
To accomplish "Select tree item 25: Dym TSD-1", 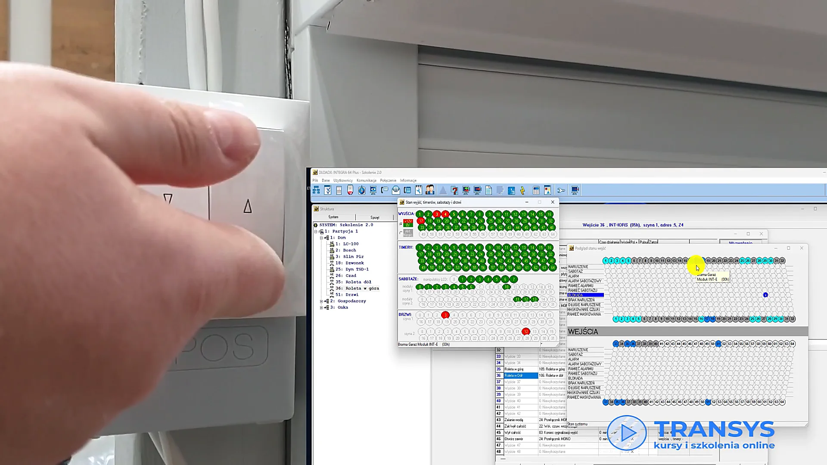I will (x=352, y=270).
